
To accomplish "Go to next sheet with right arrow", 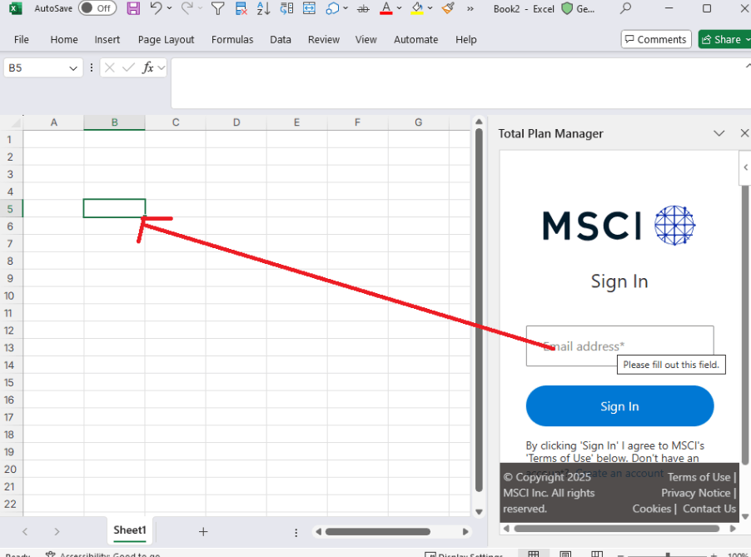I will (x=57, y=532).
